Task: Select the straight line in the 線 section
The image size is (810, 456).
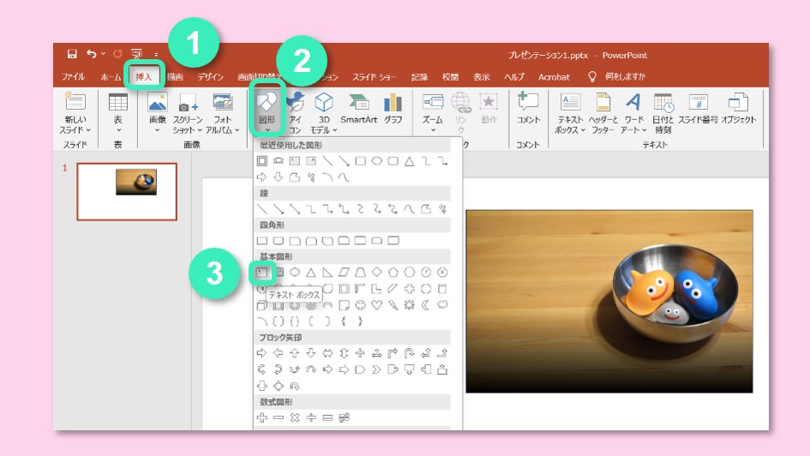Action: pos(262,209)
